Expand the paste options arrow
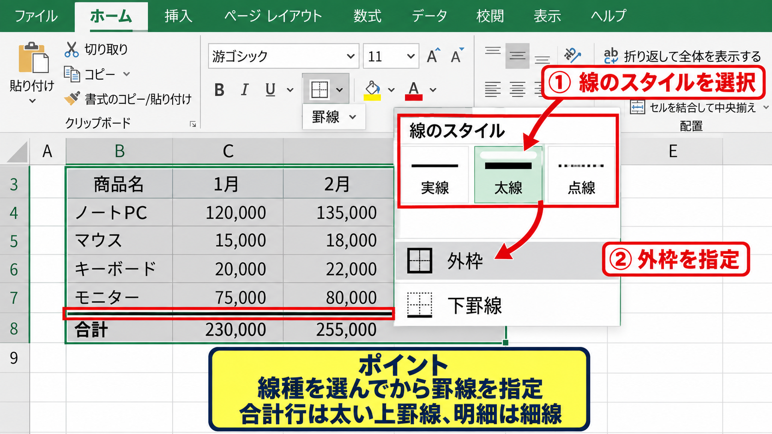The image size is (772, 434). click(32, 101)
